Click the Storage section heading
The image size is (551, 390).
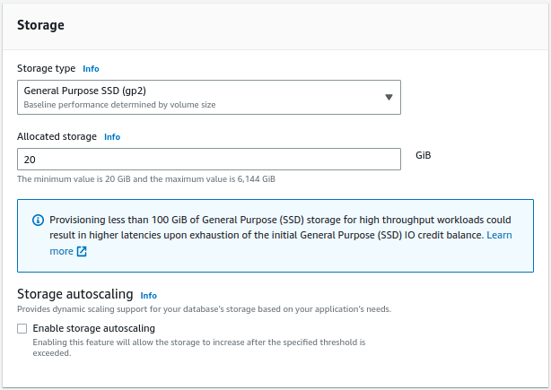coord(40,25)
